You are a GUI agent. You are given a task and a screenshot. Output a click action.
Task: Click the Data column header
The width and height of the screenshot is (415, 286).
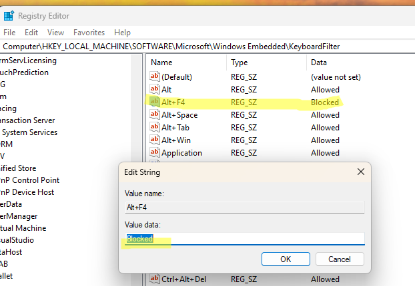[319, 63]
